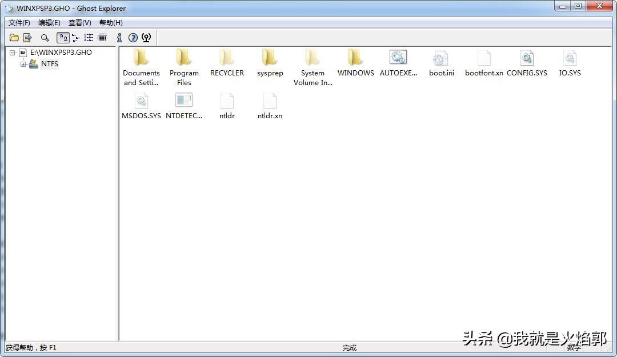Screen dimensions: 617x357
Task: Select the IO.SYS file
Action: pyautogui.click(x=570, y=63)
